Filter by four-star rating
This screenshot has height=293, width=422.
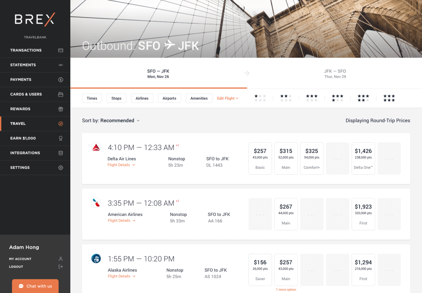(x=338, y=98)
